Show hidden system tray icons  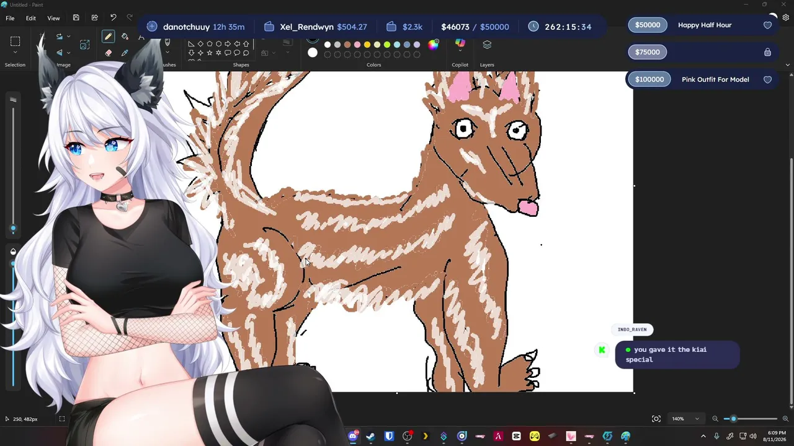pos(703,436)
